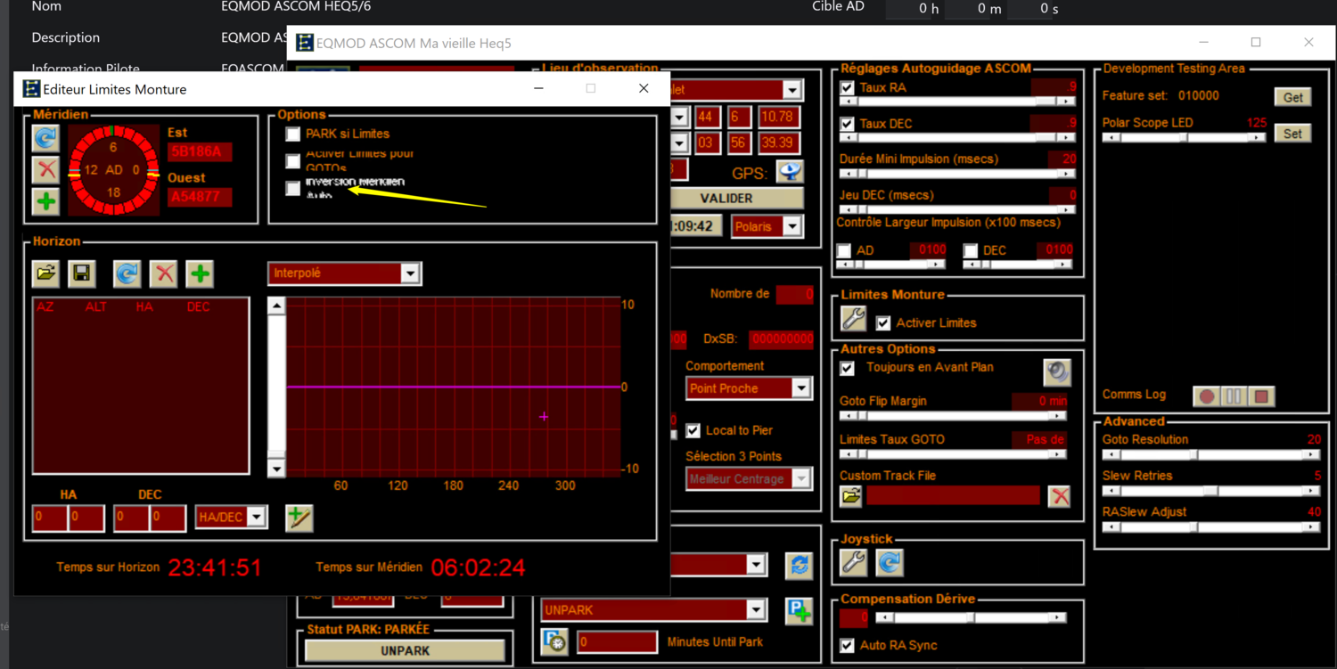Uncheck the Taux DEC checkbox
1337x669 pixels.
pos(848,124)
